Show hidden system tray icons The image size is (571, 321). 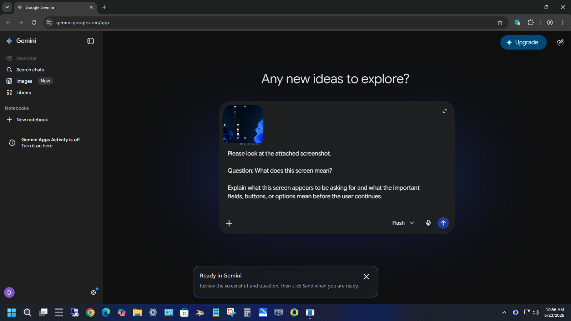[504, 312]
